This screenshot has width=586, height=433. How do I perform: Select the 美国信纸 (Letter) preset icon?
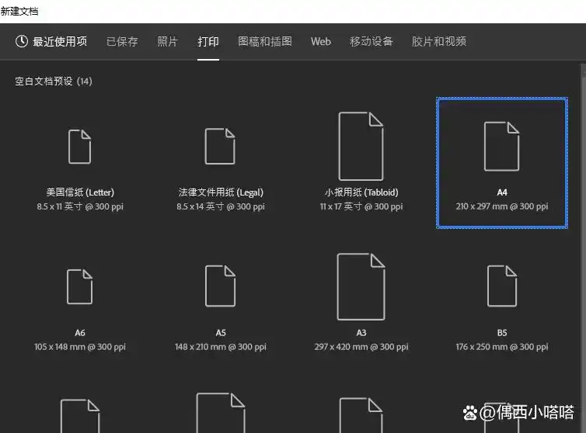click(79, 147)
